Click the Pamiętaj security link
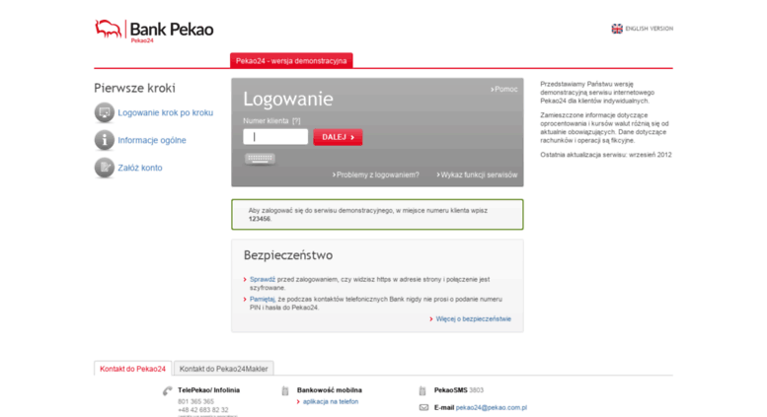Screen dimensions: 767x417 tap(263, 300)
